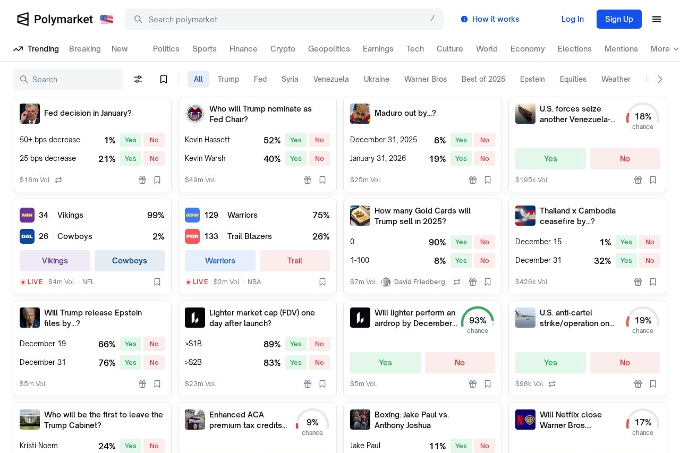Screen dimensions: 680x453
Task: Buy No on Jake Paul boxing market
Action: point(484,446)
